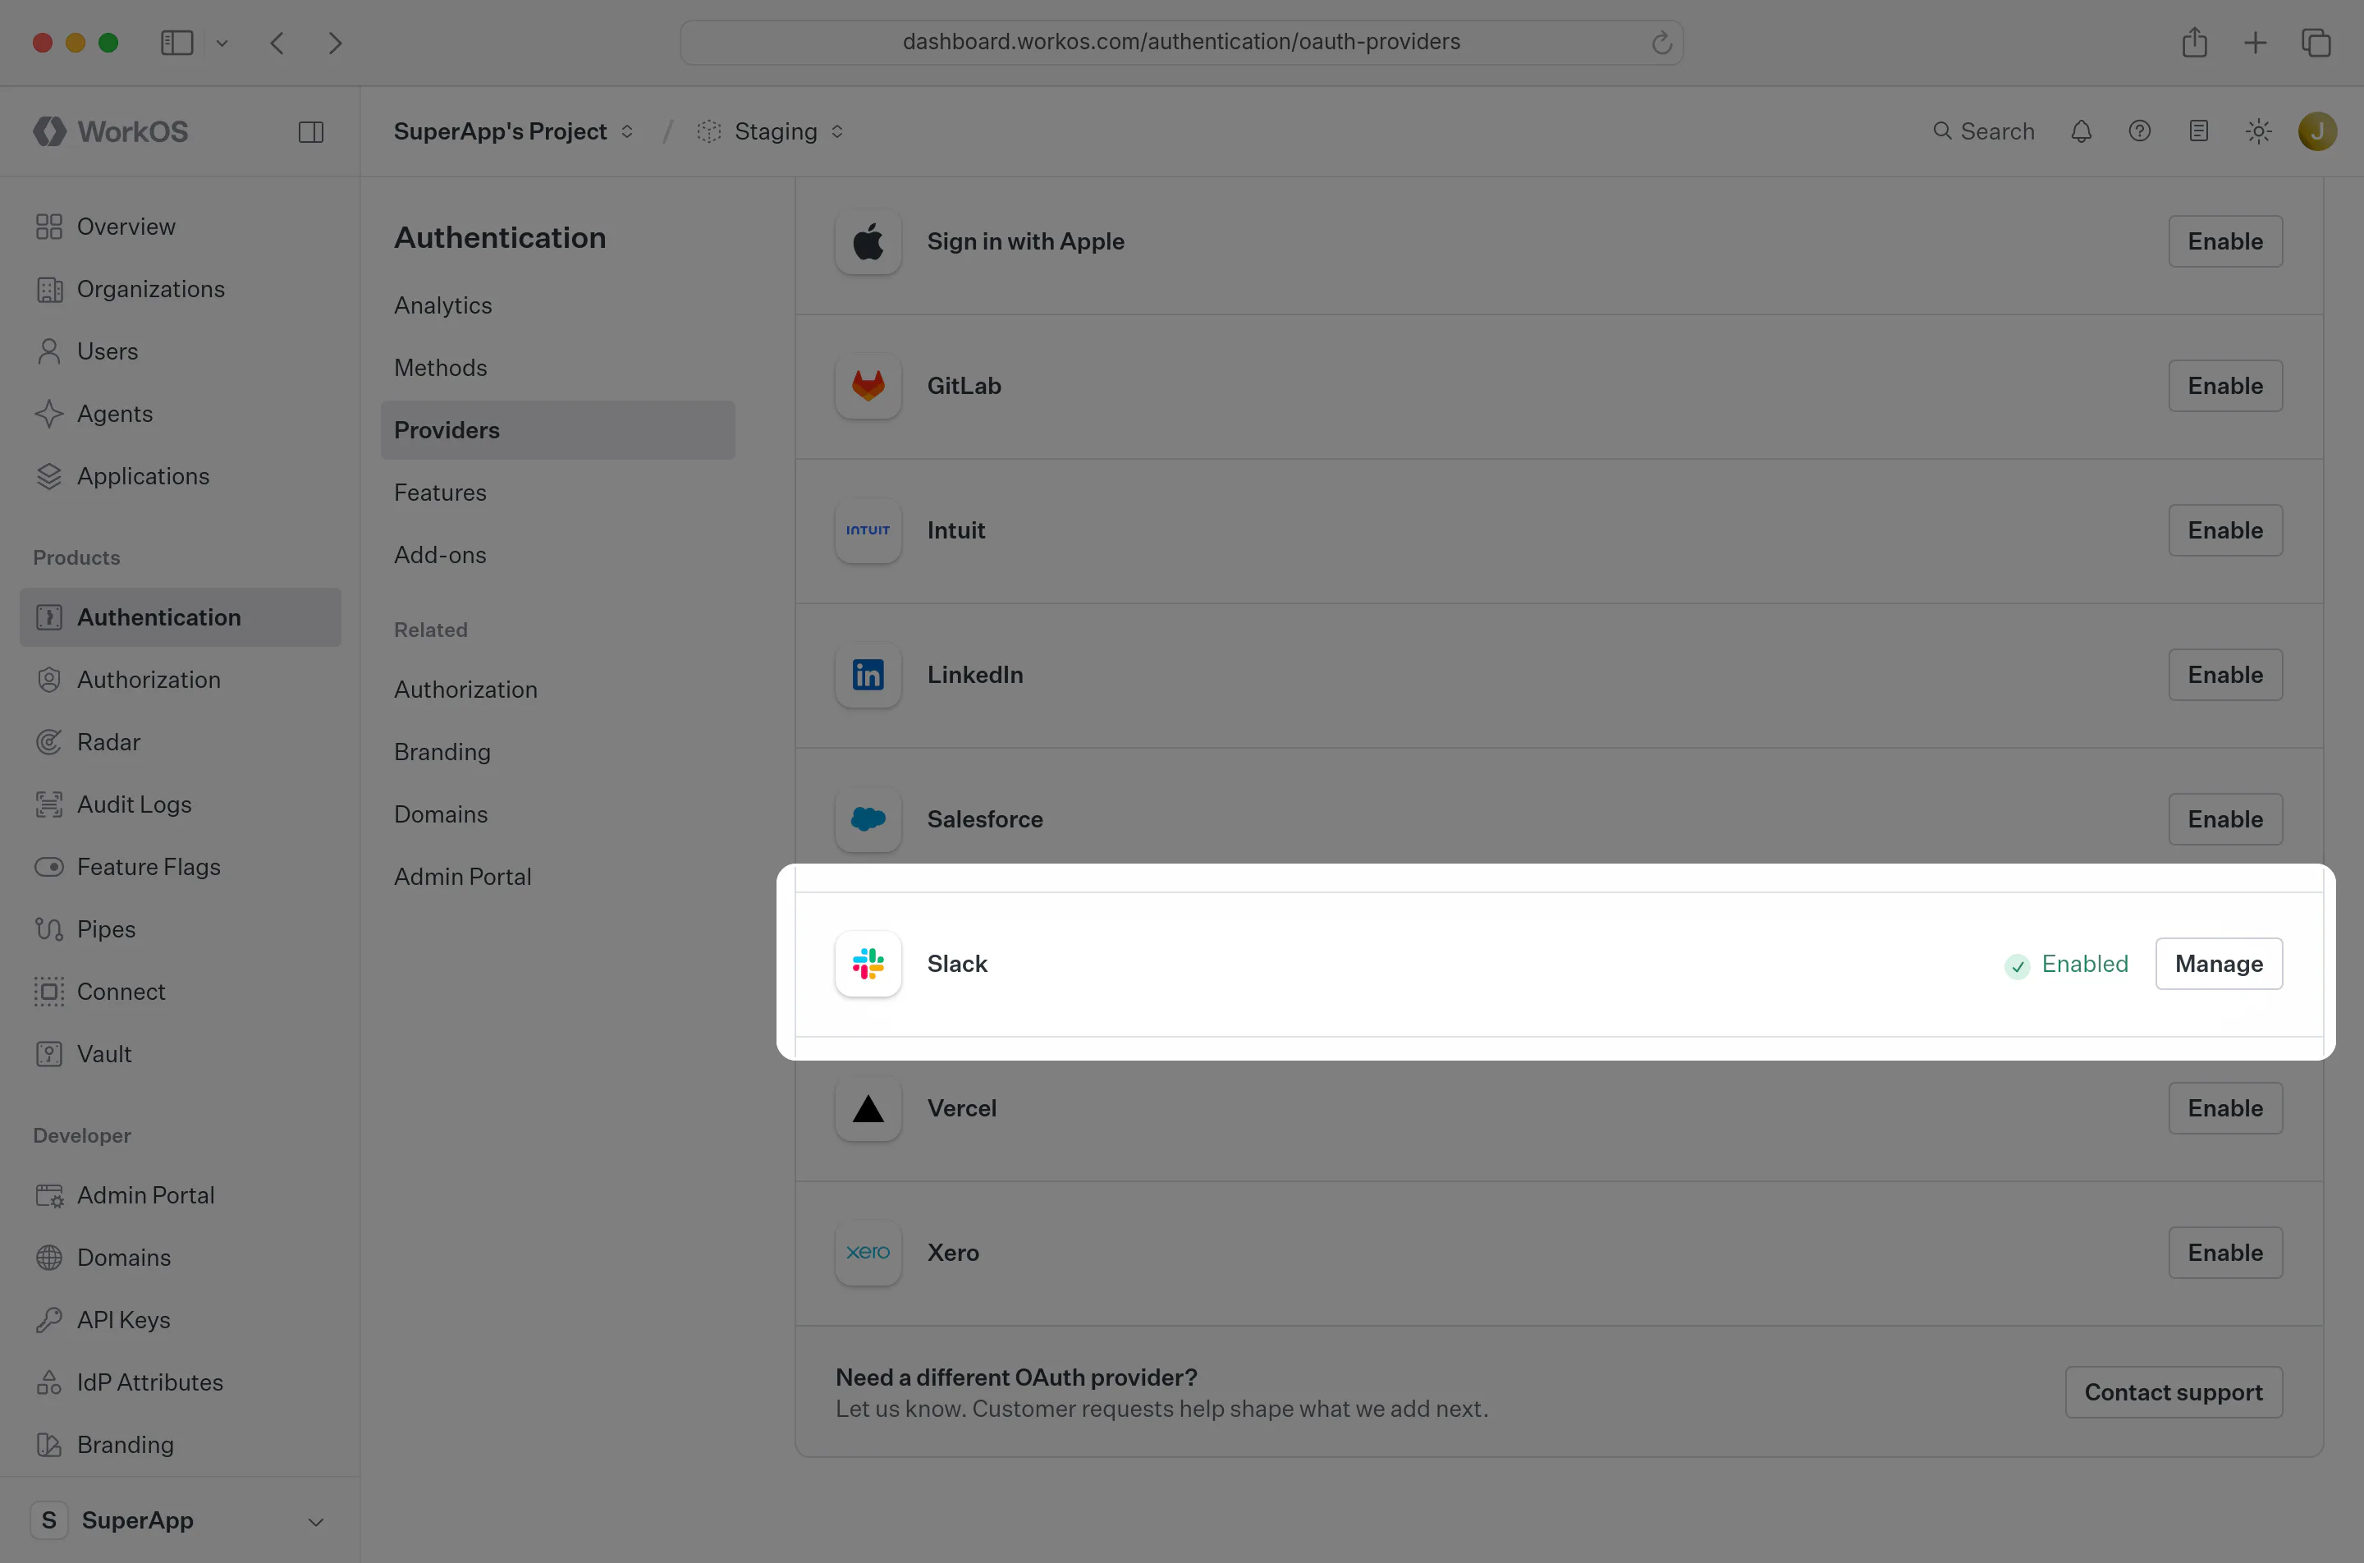Open Connect in sidebar
Screen dimensions: 2364x1563
[x=180, y=992]
